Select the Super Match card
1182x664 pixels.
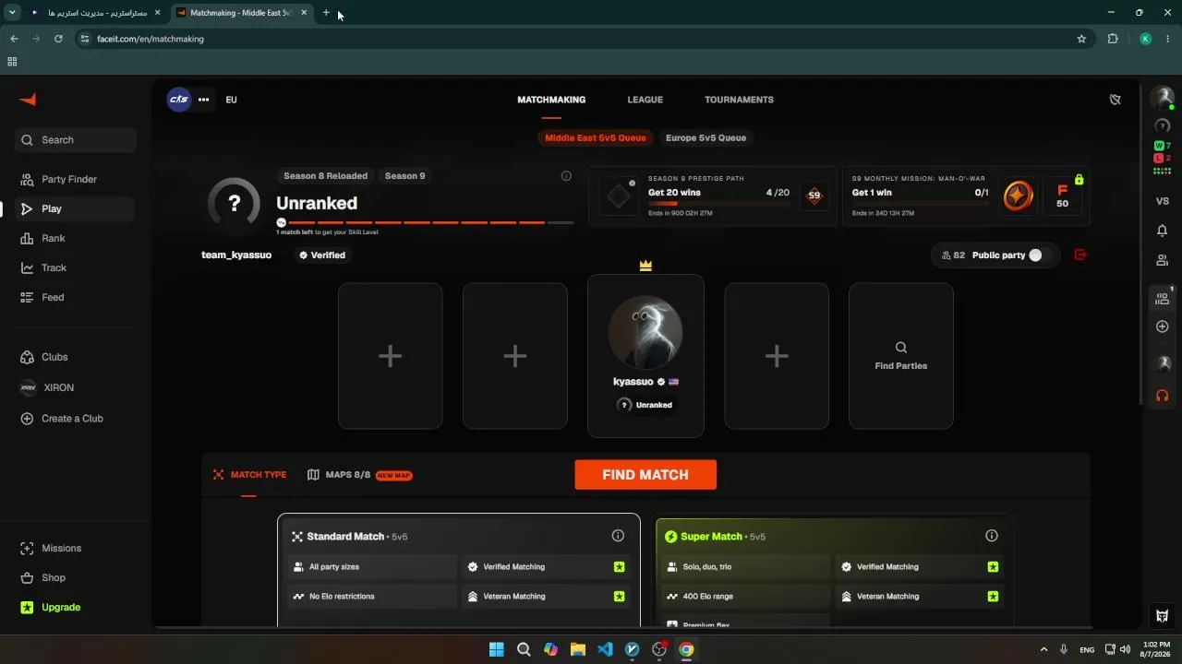pos(835,570)
